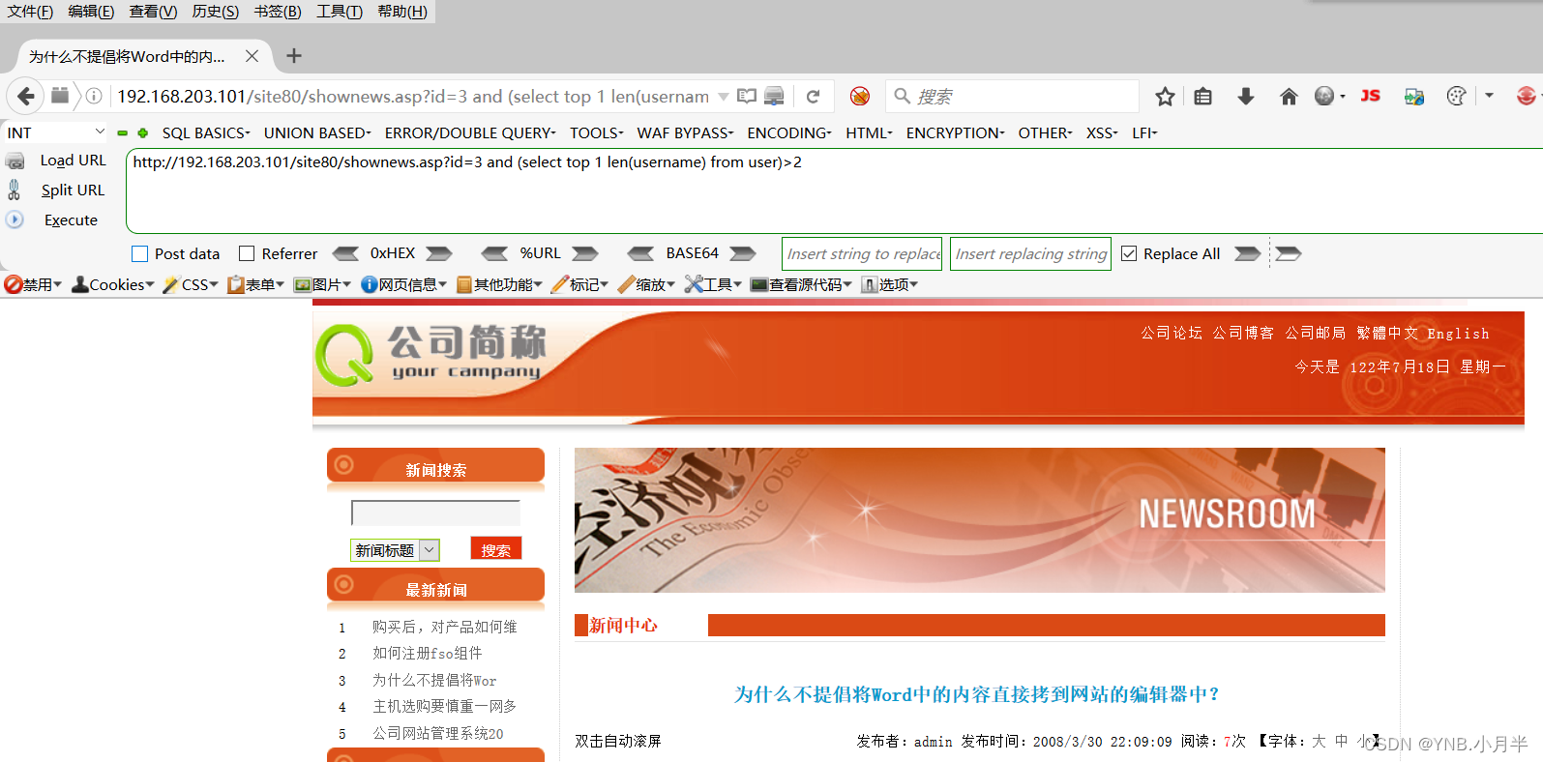Click the green plus icon in HackBar
The width and height of the screenshot is (1543, 762).
(142, 132)
